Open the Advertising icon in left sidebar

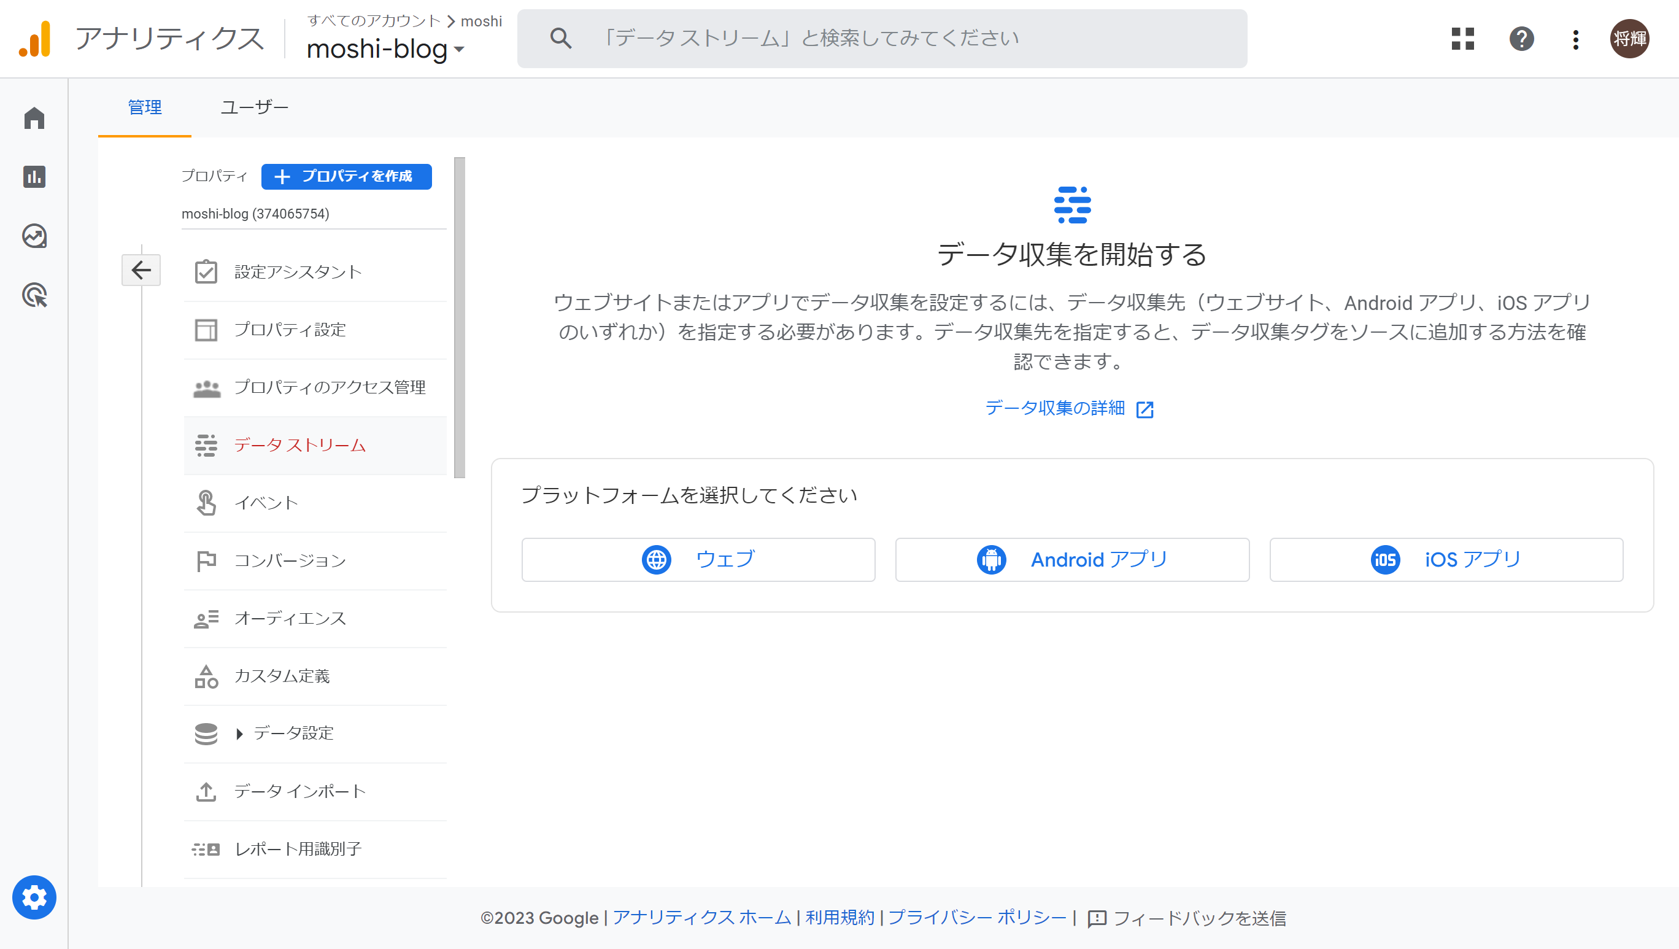33,295
